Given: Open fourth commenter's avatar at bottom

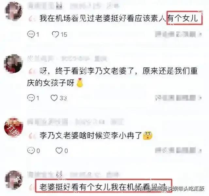Looking at the screenshot, I should point(14,180).
